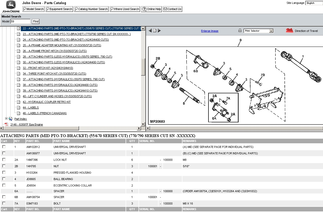Click the printer icon beside Print Selector
Image resolution: width=323 pixels, height=213 pixels.
pyautogui.click(x=240, y=31)
